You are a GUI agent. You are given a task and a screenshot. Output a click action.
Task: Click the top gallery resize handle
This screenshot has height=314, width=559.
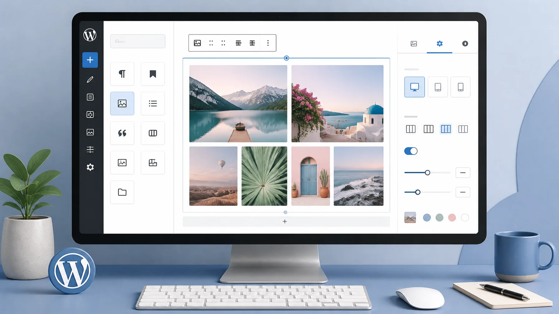tap(286, 58)
